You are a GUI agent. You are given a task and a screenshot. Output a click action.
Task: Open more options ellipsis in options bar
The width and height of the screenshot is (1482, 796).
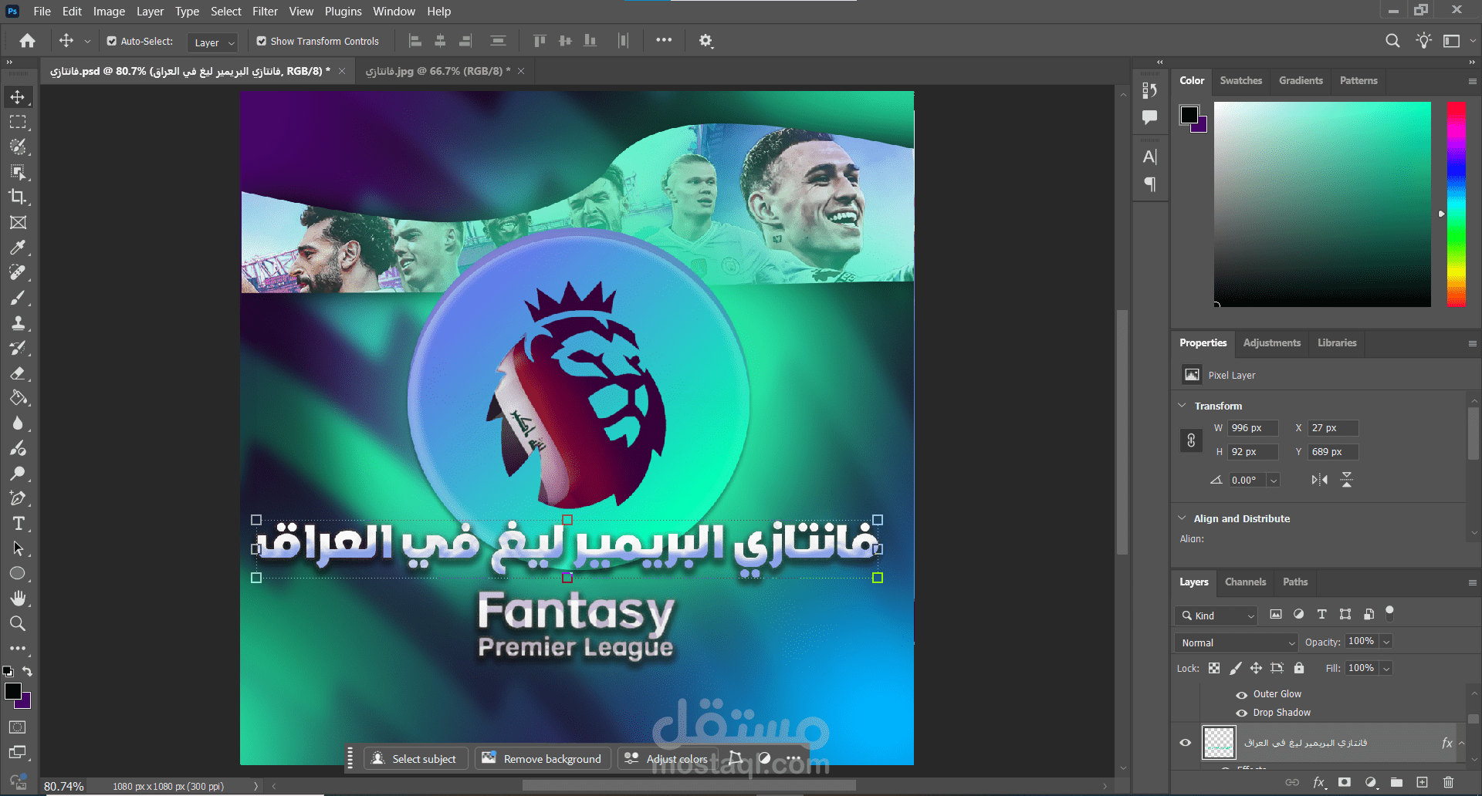point(664,41)
